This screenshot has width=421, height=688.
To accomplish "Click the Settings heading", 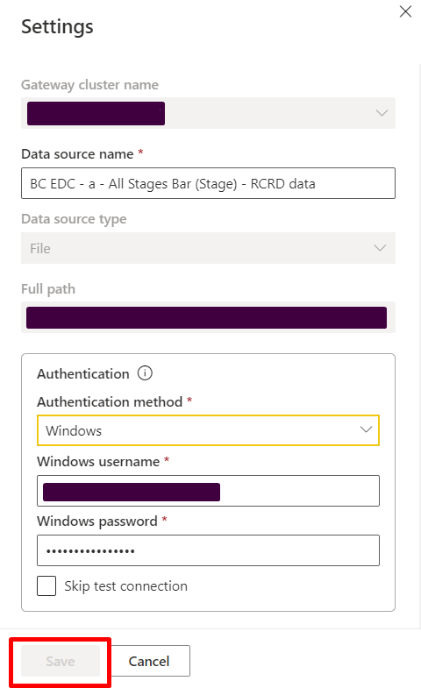I will [x=57, y=27].
